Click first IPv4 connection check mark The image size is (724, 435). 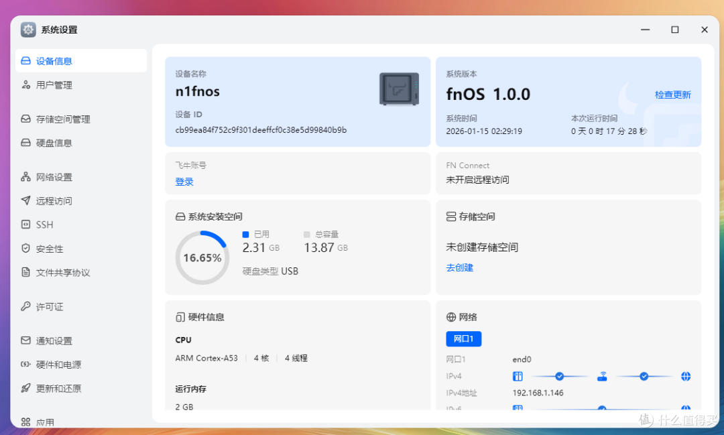(560, 377)
